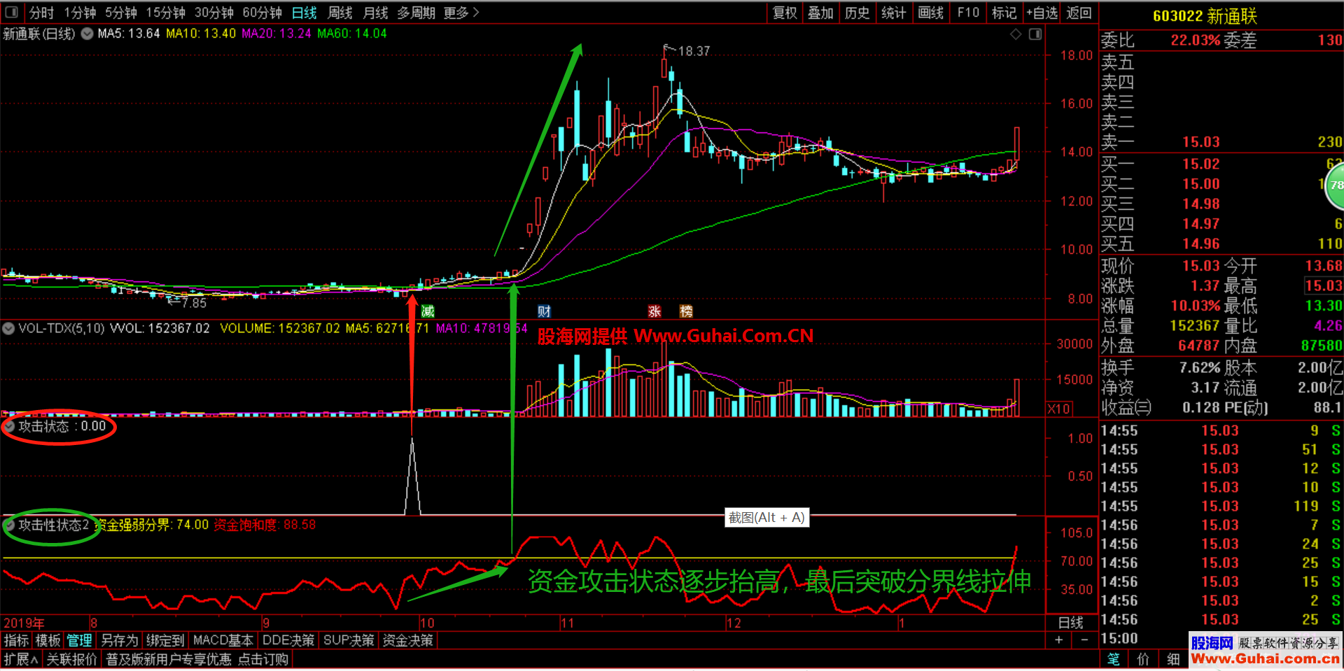Select the 价 price distribution tab
The height and width of the screenshot is (671, 1344).
1143,659
